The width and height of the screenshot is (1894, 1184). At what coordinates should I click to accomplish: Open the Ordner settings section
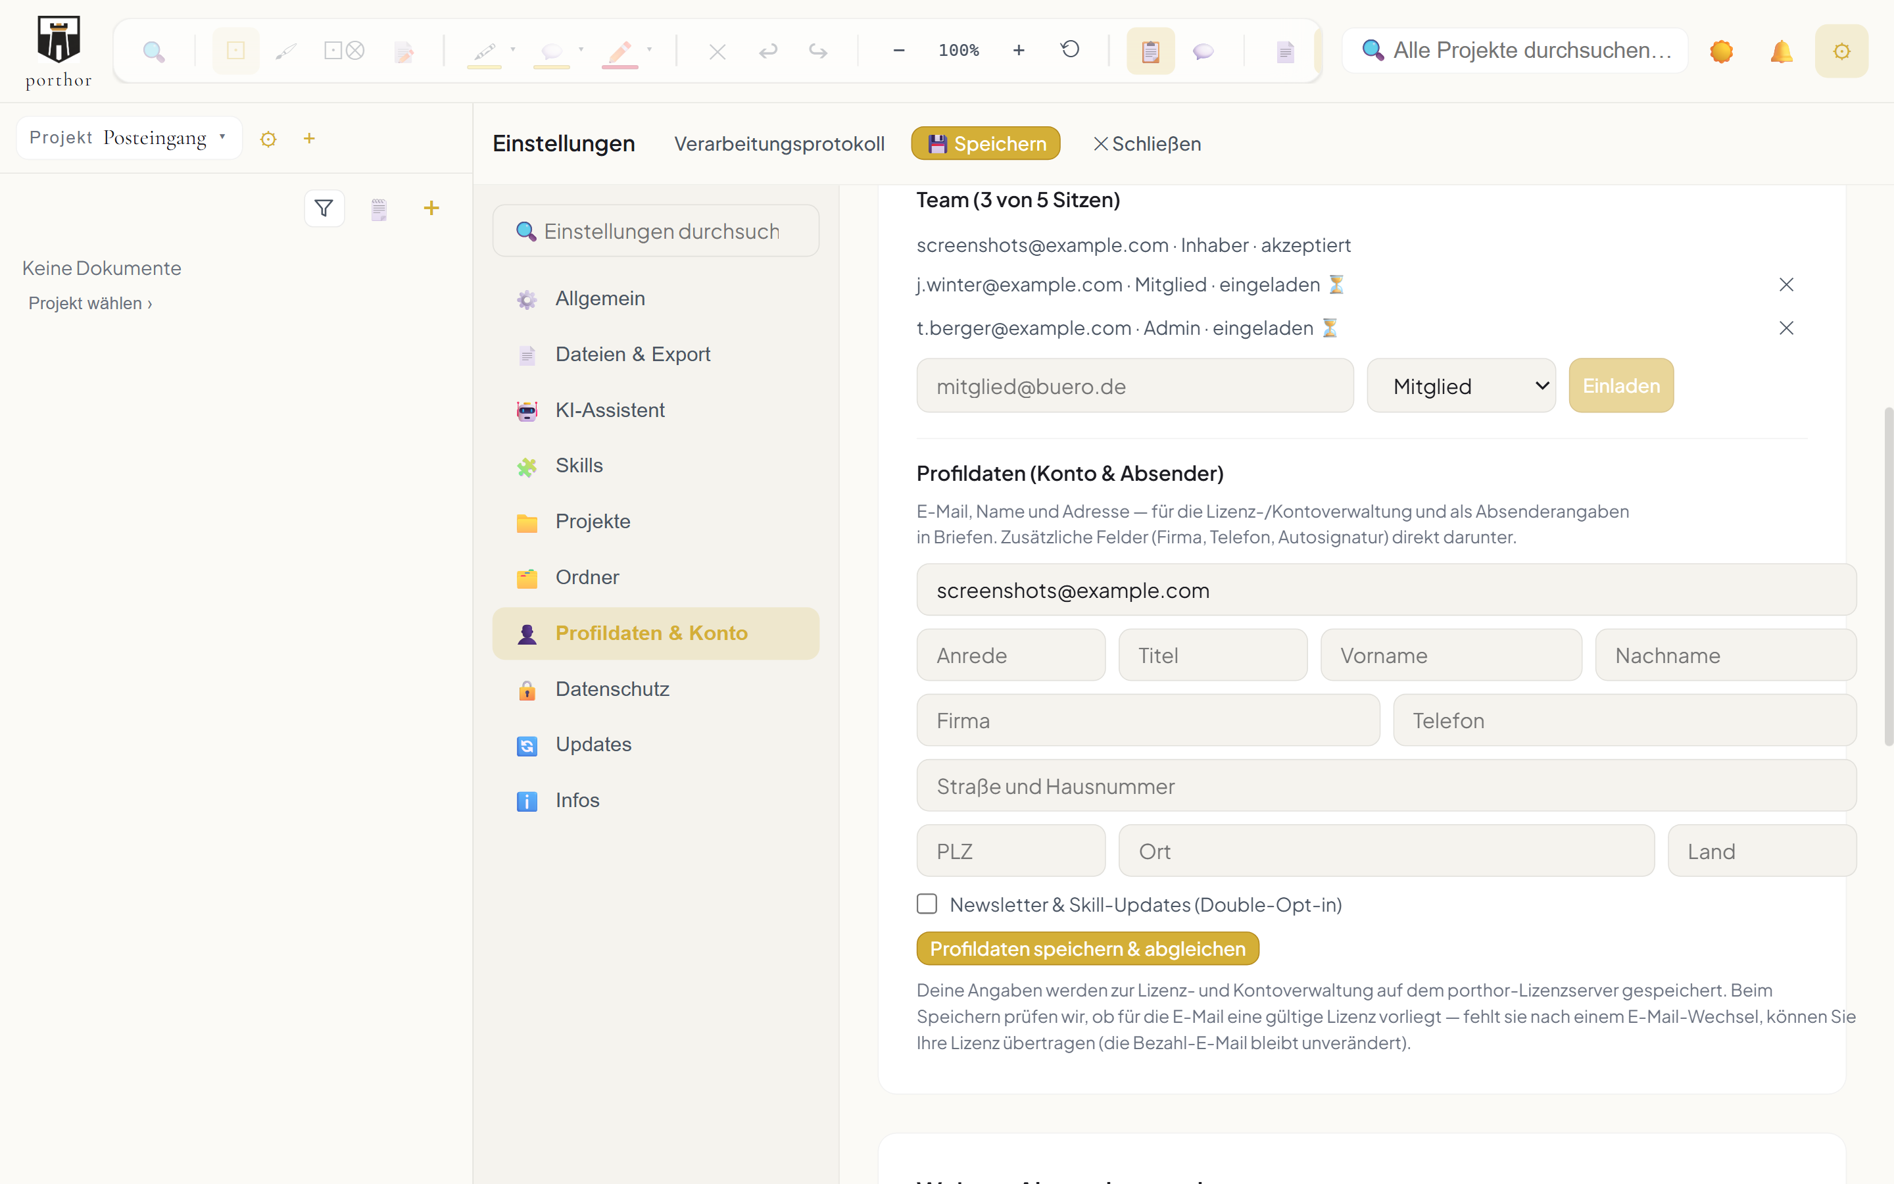pos(656,577)
